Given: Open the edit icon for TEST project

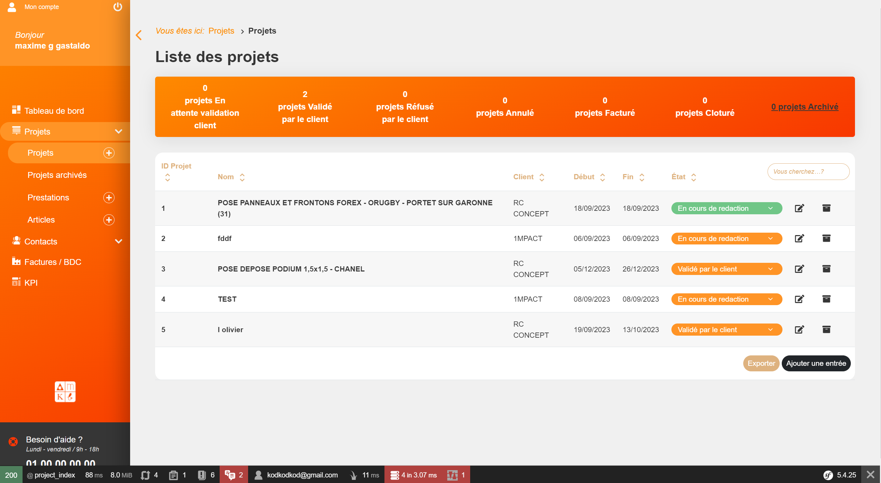Looking at the screenshot, I should (x=799, y=299).
